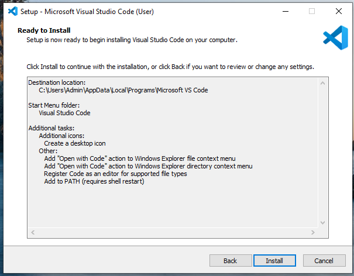Go Back to review settings
Image resolution: width=354 pixels, height=276 pixels.
click(231, 261)
